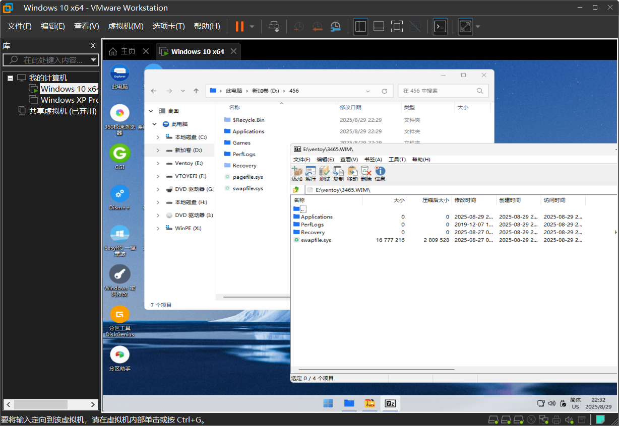
Task: Expand VTOYEFI (F:) in Explorer navigation pane
Action: pyautogui.click(x=158, y=176)
